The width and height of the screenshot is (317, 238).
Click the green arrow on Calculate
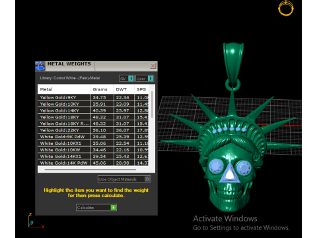(114, 208)
